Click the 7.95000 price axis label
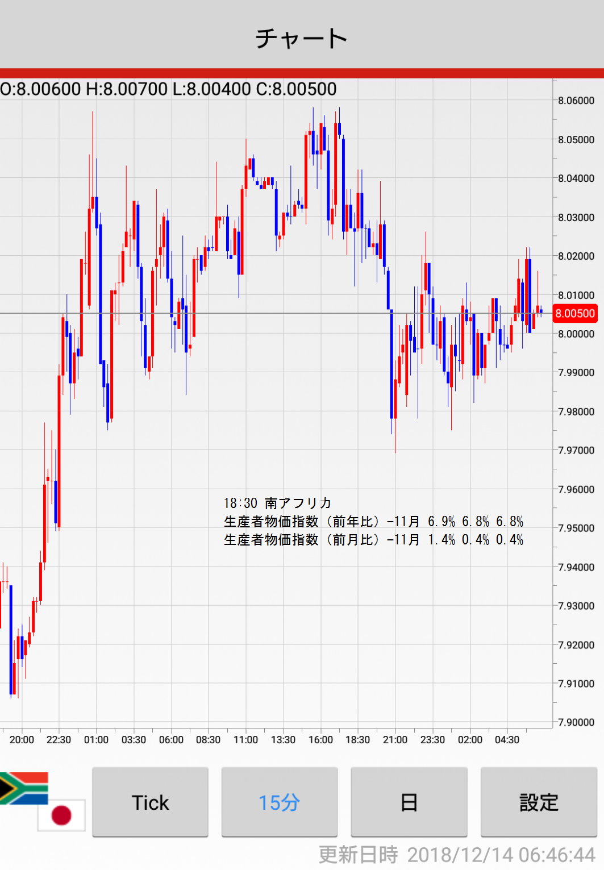 coord(576,528)
